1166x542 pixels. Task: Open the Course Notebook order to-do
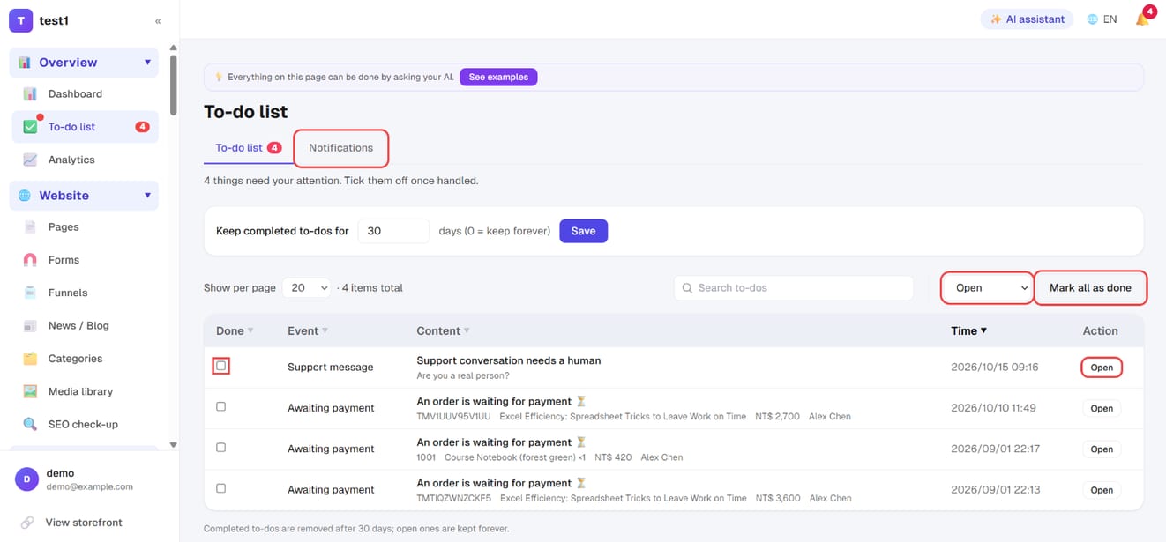pos(1102,449)
